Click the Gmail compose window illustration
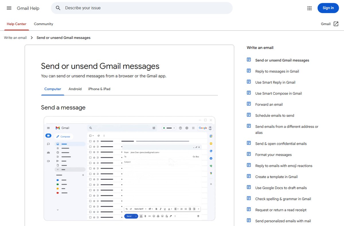The height and width of the screenshot is (226, 344). (x=129, y=168)
